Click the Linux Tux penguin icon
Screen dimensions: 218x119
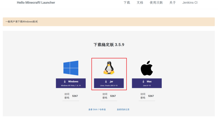[x=109, y=68]
